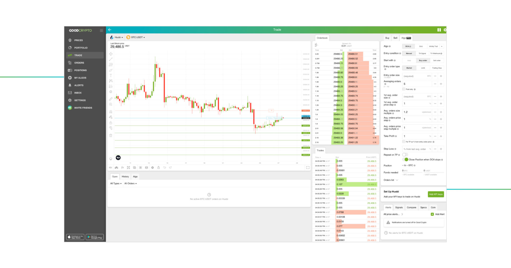Expand chart to fullscreen
Image resolution: width=511 pixels, height=268 pixels.
308,167
